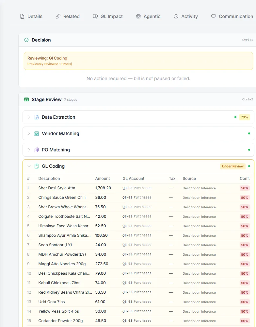Select the Urid Gota 7lbs row

click(x=138, y=302)
